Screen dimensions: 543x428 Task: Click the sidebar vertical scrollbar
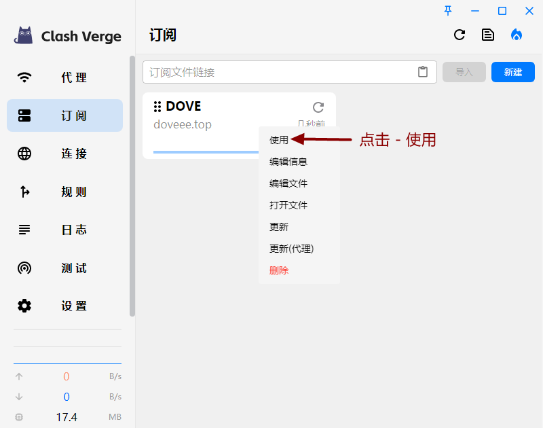(132, 185)
